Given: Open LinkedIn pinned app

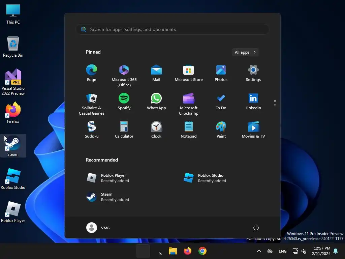Looking at the screenshot, I should (x=253, y=102).
